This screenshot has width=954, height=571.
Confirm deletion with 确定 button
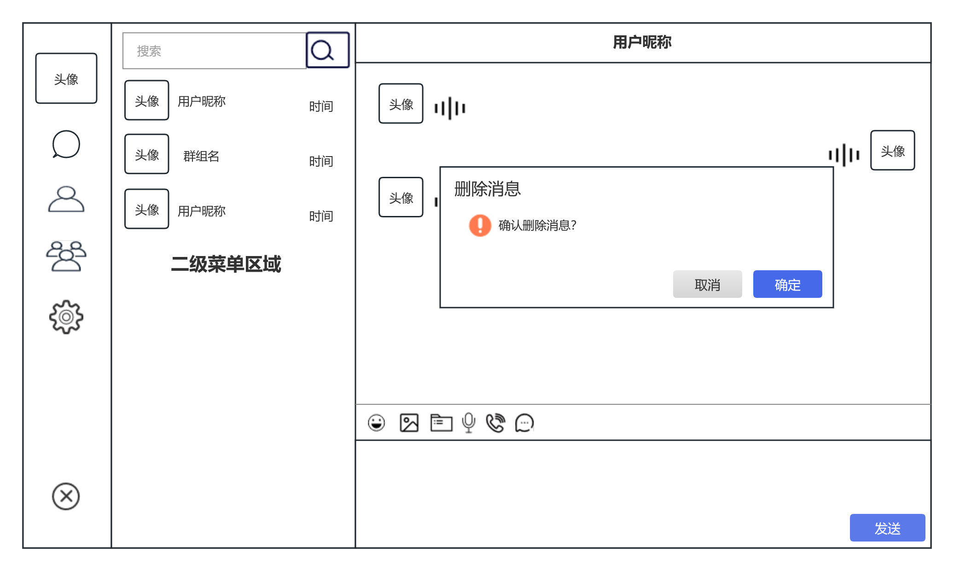(x=787, y=284)
